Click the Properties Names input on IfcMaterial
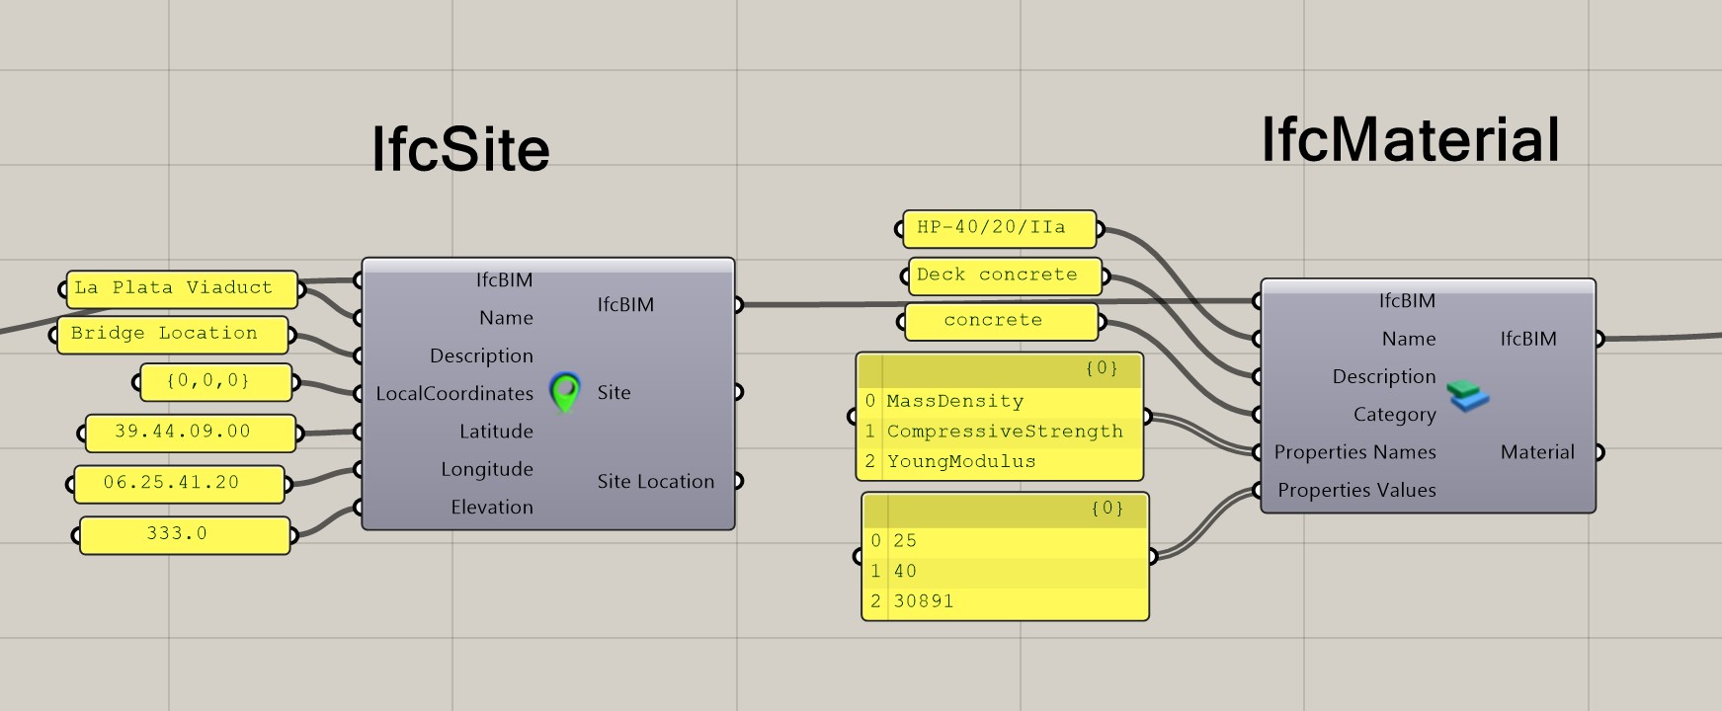 coord(1259,452)
